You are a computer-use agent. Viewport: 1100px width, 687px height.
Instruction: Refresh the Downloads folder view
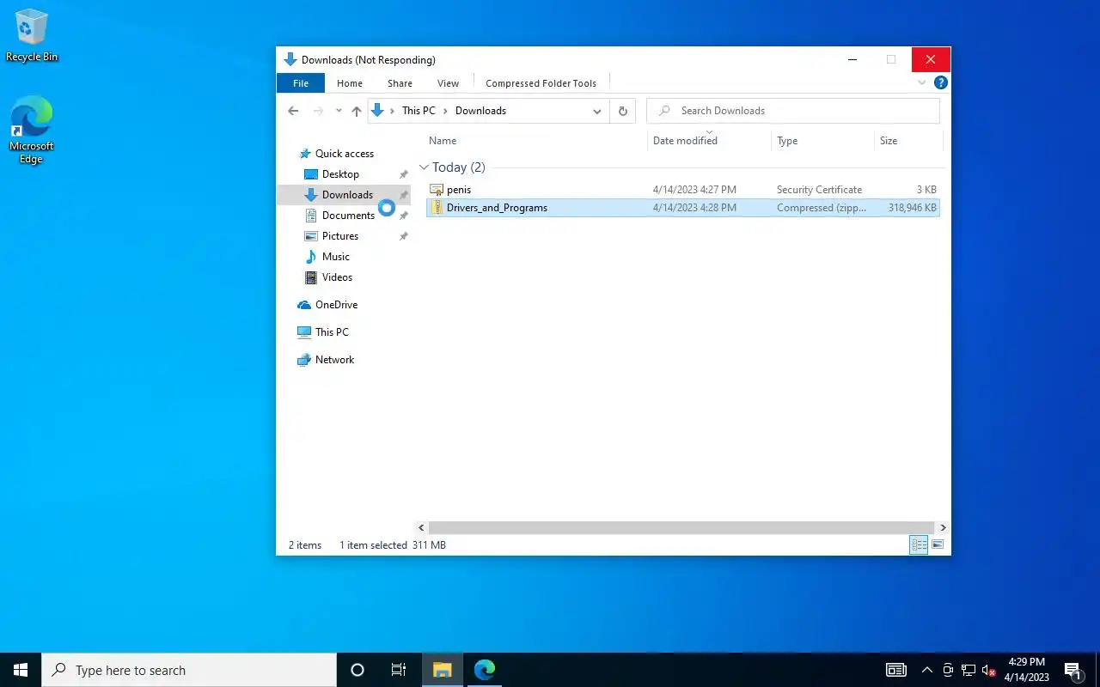623,111
